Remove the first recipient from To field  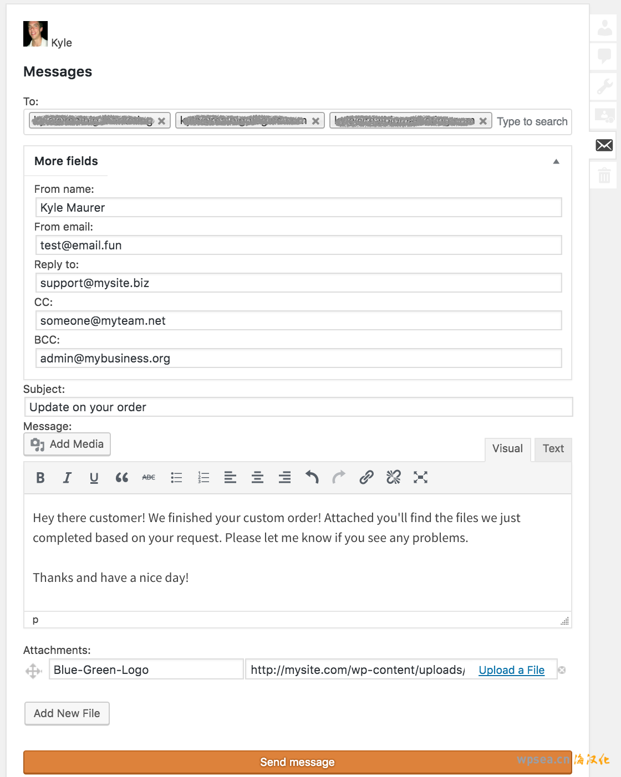[161, 121]
